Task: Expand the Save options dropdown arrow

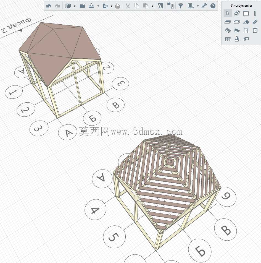Action: (98, 6)
